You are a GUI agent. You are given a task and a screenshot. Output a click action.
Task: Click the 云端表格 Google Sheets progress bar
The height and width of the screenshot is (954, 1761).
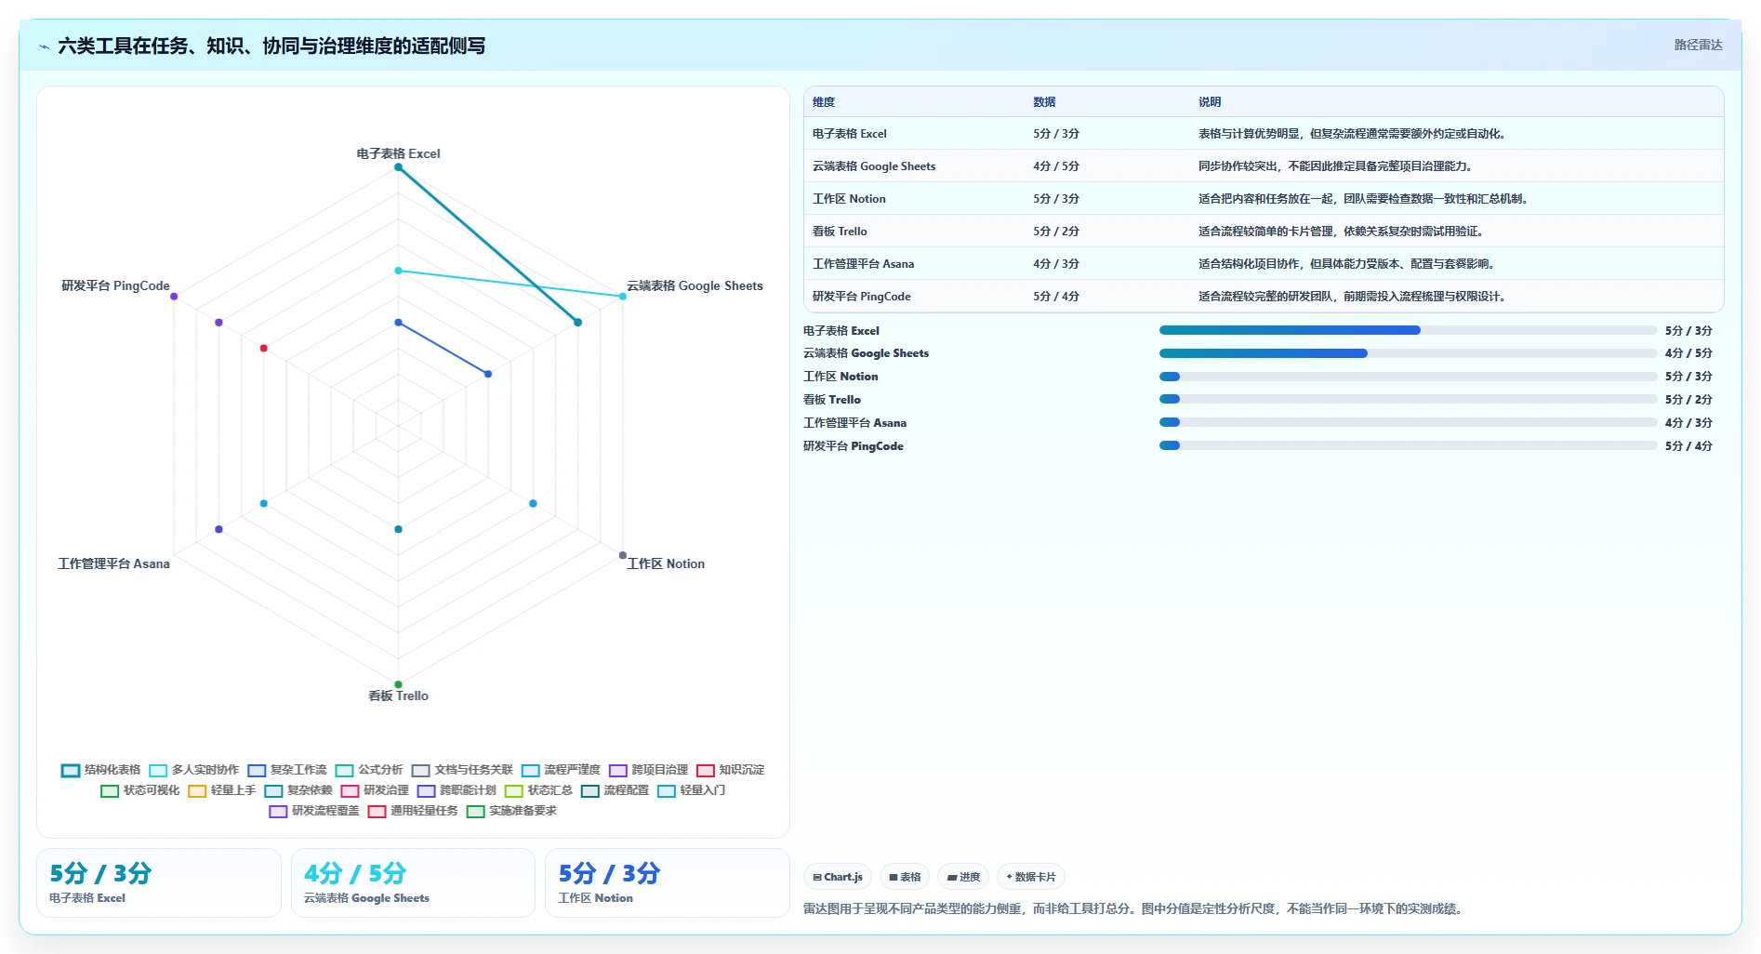1408,353
